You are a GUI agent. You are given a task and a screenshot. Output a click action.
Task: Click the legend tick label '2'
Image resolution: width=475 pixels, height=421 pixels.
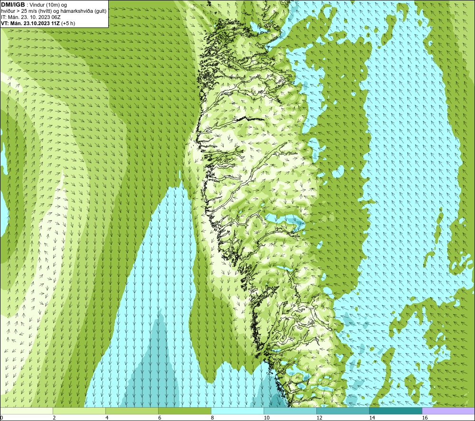click(54, 418)
